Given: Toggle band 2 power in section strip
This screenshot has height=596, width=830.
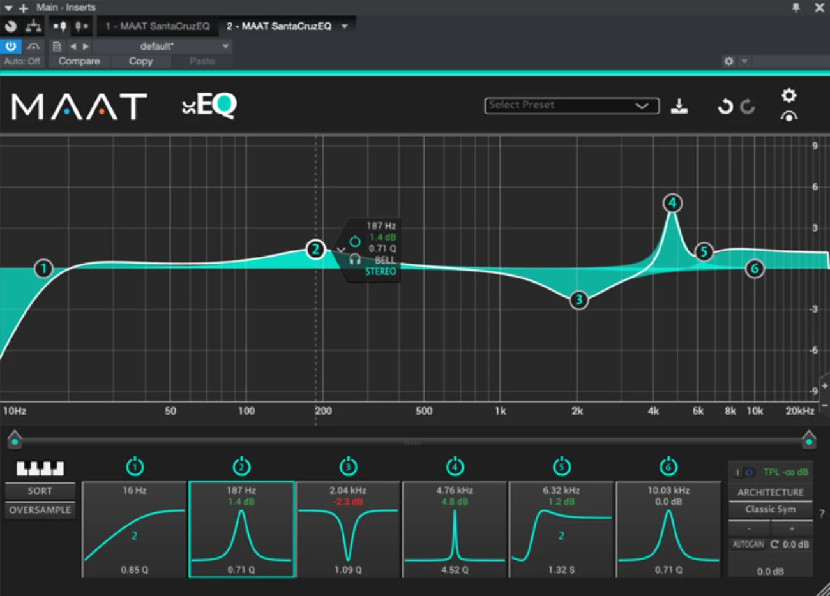Looking at the screenshot, I should [x=241, y=466].
